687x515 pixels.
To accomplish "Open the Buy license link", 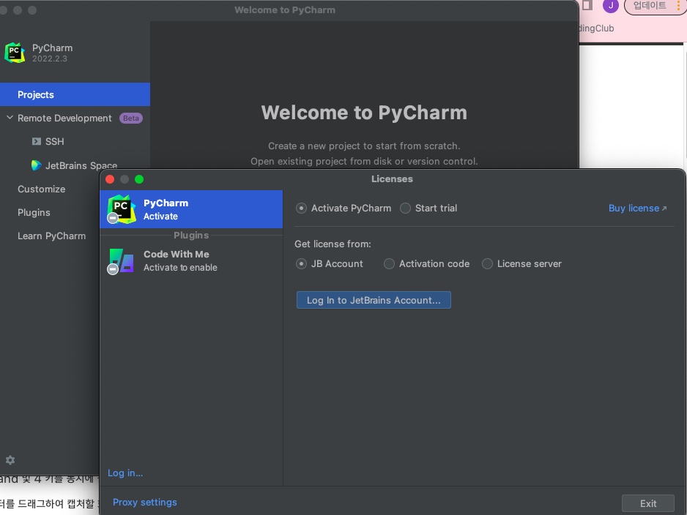I will pos(637,208).
